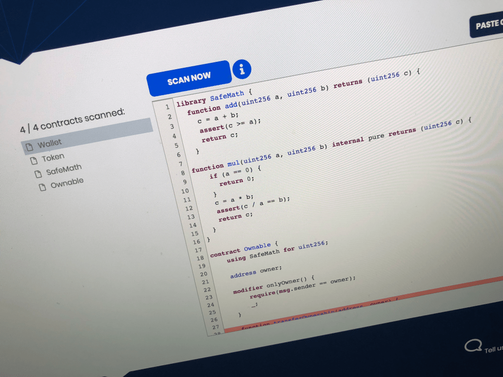Click the "address owner;" code line
This screenshot has height=377, width=503.
[255, 272]
